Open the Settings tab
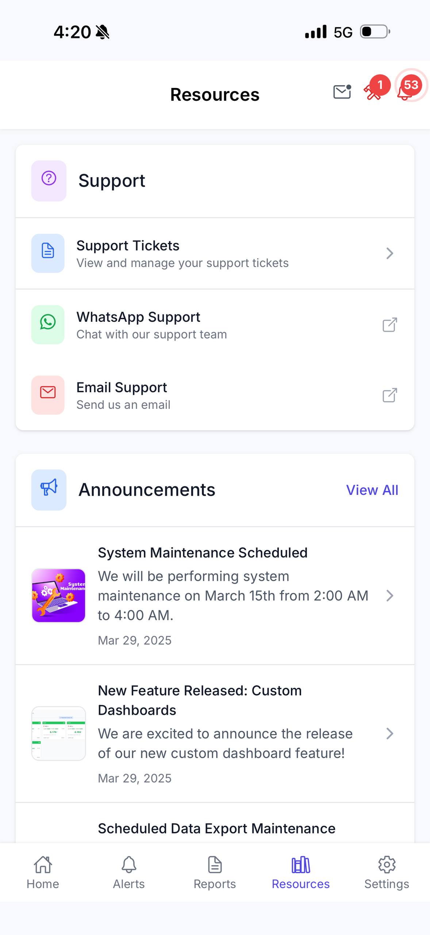Viewport: 430px width, 935px height. 387,873
